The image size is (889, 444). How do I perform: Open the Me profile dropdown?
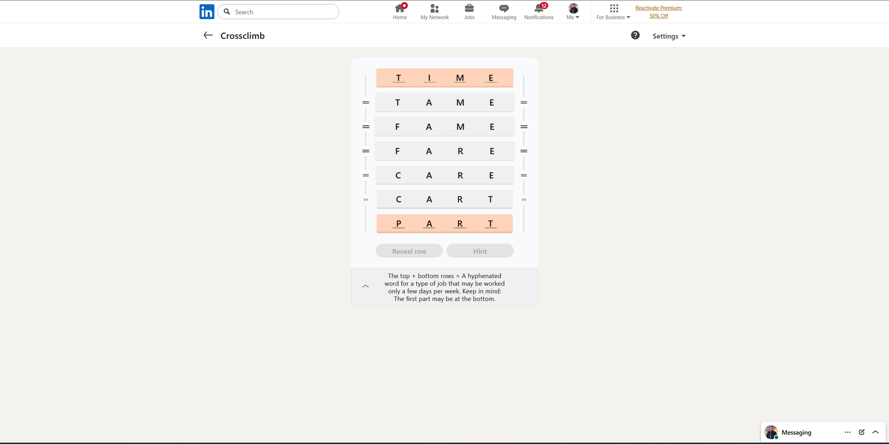pyautogui.click(x=573, y=12)
